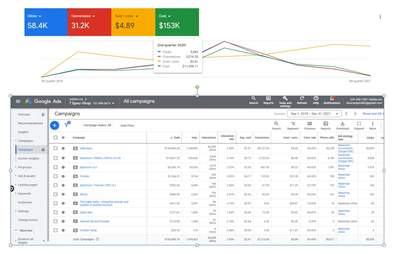This screenshot has height=254, width=395.
Task: Select Recommendations in the left sidebar
Action: pos(30,123)
